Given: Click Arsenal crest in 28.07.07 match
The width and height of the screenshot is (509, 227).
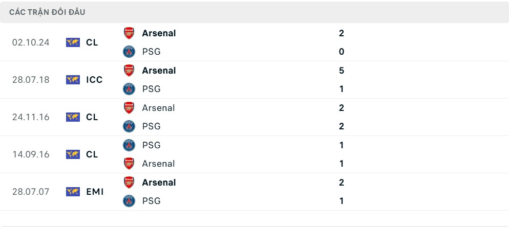Looking at the screenshot, I should 129,182.
